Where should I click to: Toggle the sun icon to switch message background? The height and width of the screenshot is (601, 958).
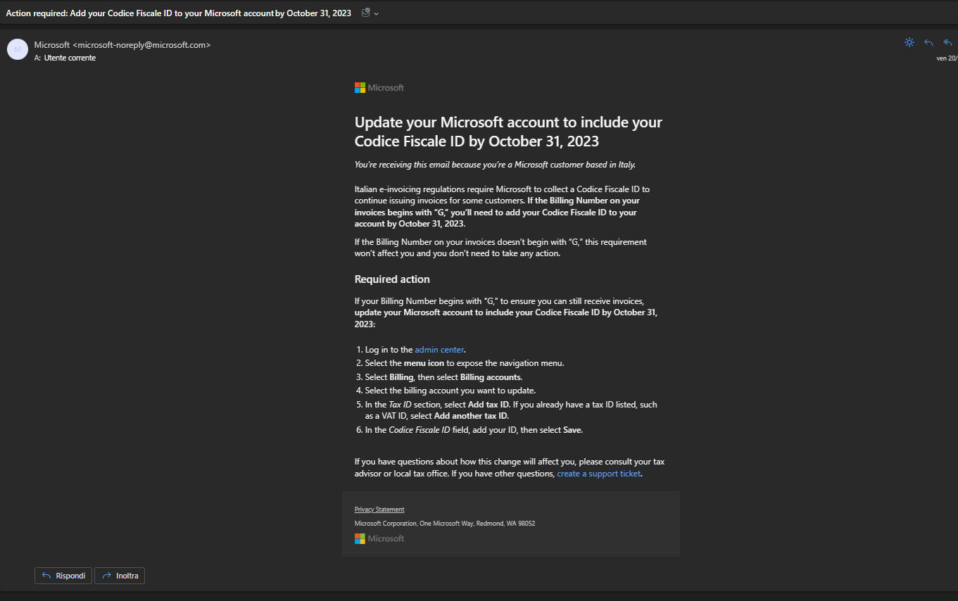click(909, 42)
